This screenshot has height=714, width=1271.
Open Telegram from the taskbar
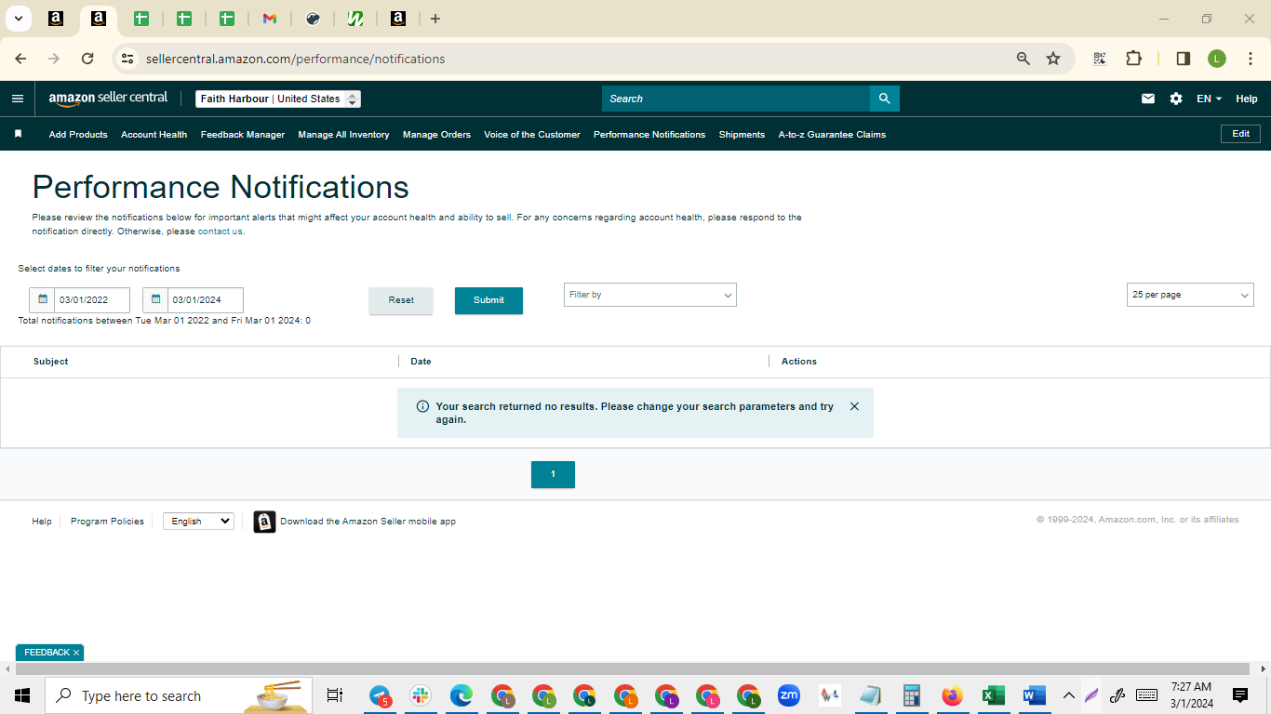(380, 695)
